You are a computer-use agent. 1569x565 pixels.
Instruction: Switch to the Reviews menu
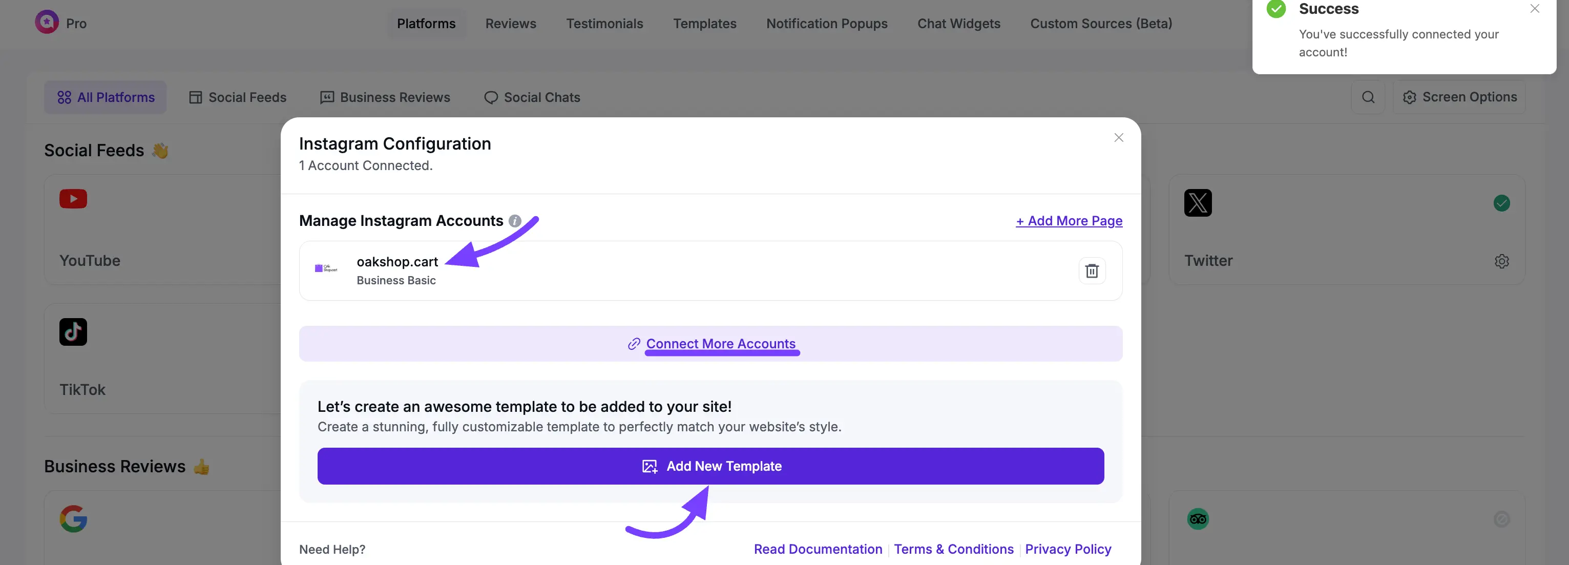tap(510, 24)
